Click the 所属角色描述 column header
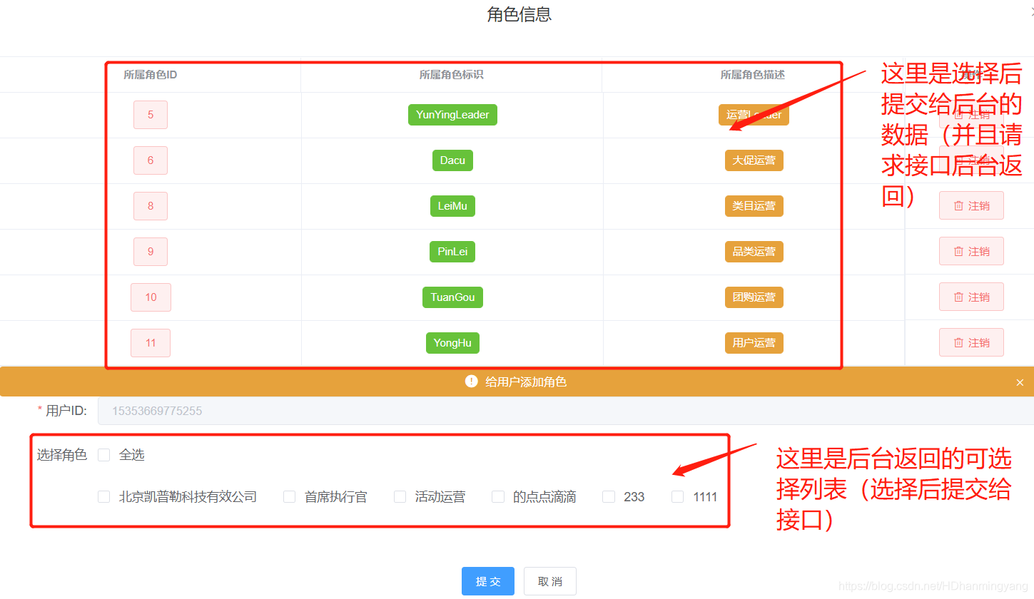Viewport: 1034px width, 599px height. coord(753,75)
